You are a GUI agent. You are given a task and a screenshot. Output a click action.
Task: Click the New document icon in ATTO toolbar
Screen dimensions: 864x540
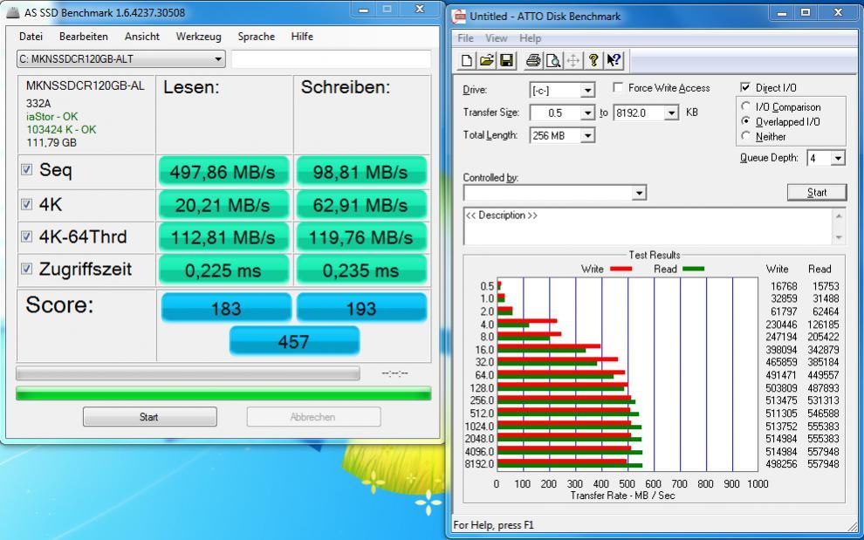467,60
